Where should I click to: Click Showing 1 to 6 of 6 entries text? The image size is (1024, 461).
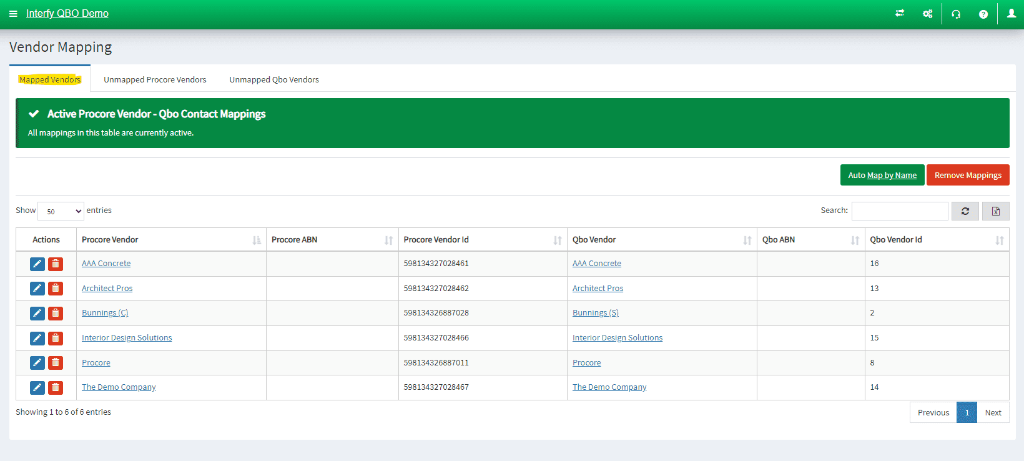64,412
